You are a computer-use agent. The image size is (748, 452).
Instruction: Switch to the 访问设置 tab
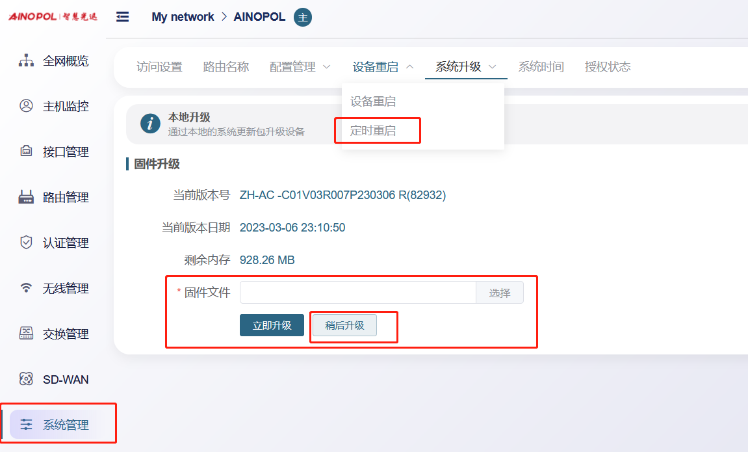point(159,67)
